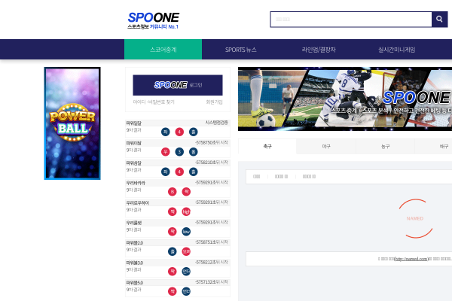Click blue 홀 ball in 파워볼2.0 row
The image size is (452, 301).
[173, 251]
